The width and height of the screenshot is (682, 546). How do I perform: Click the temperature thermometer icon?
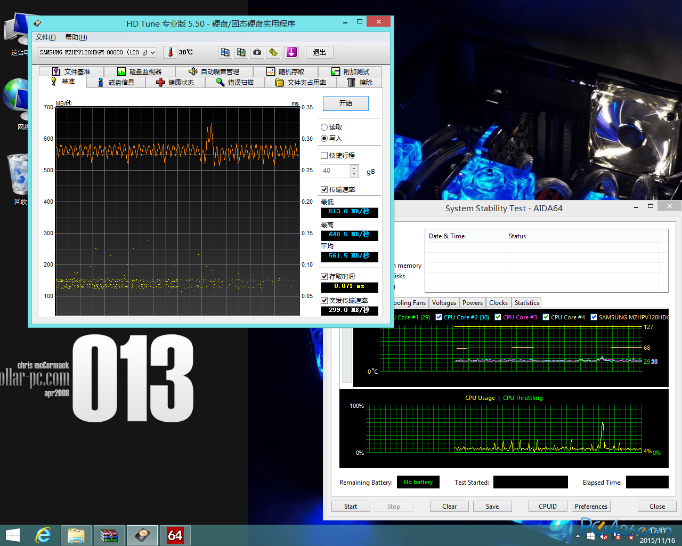coord(170,52)
